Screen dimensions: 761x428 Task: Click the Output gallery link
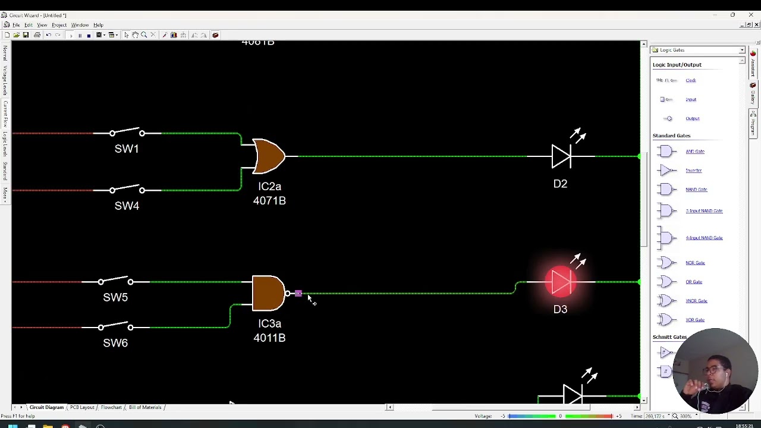click(x=693, y=118)
